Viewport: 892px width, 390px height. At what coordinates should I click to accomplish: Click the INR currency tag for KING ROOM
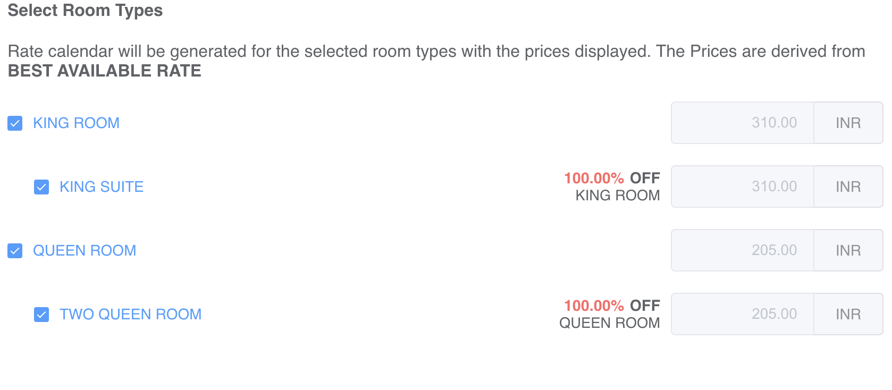click(848, 123)
